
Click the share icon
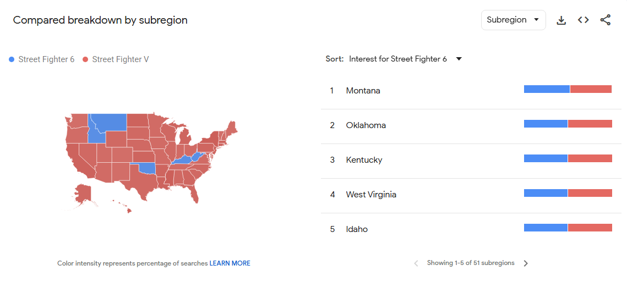(x=605, y=20)
